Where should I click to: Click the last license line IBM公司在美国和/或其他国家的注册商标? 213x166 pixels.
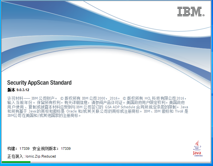tap(44, 116)
